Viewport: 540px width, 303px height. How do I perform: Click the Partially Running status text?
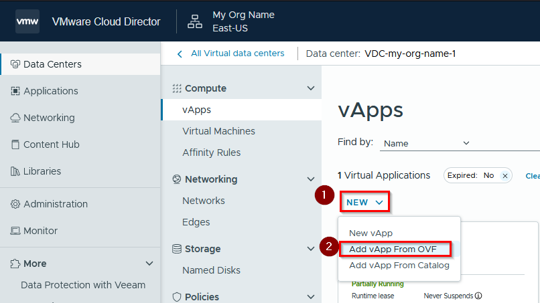coord(377,284)
